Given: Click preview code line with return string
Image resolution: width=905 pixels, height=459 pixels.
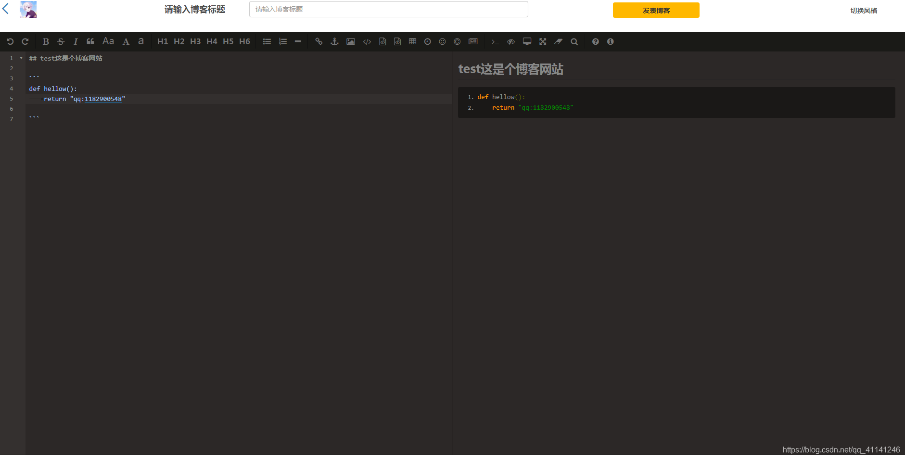Looking at the screenshot, I should point(533,108).
